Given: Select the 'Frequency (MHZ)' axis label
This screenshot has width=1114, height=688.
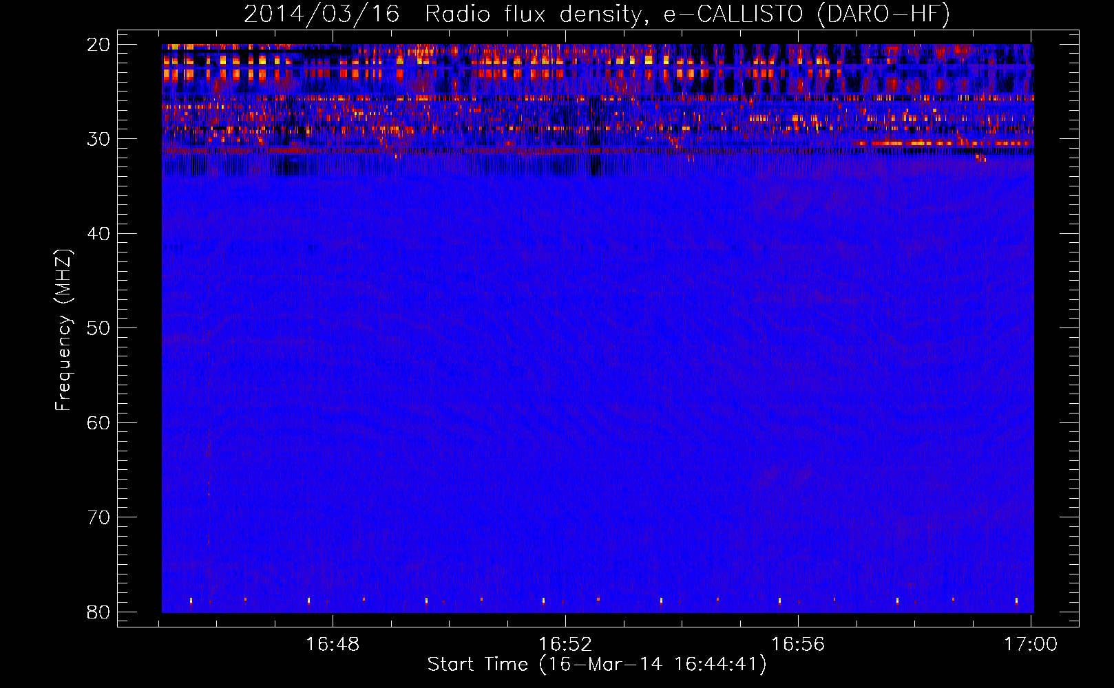Looking at the screenshot, I should point(63,330).
